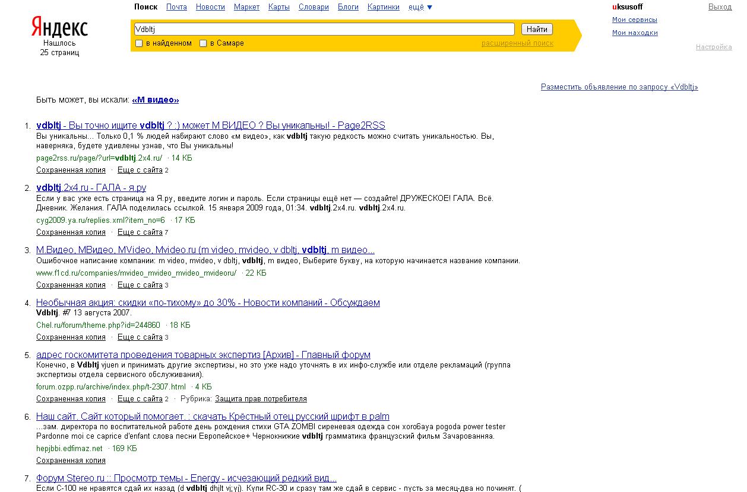Image resolution: width=747 pixels, height=492 pixels.
Task: Go to the 'Новости' section
Action: click(210, 7)
